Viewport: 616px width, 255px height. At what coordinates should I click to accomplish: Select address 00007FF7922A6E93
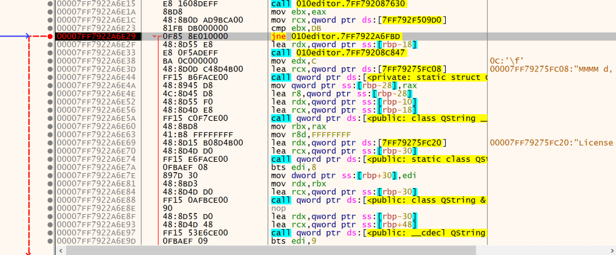pos(96,225)
